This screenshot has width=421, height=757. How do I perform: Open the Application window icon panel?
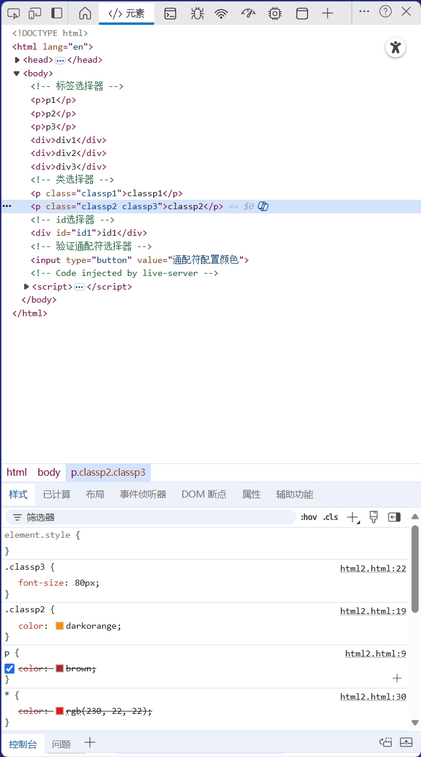(x=302, y=13)
